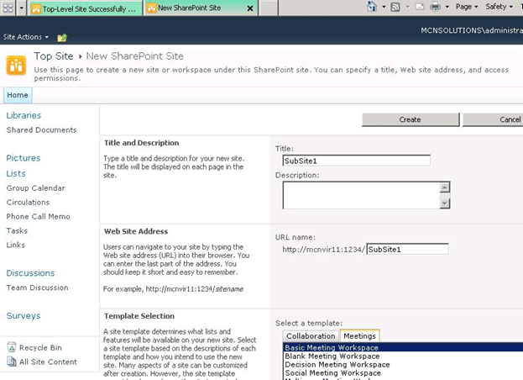This screenshot has height=380, width=523.
Task: Click the orange SharePoint site logo
Action: [16, 65]
